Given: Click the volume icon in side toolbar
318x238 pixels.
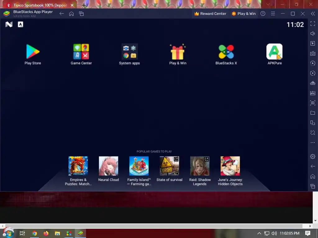Looking at the screenshot, I should click(313, 33).
